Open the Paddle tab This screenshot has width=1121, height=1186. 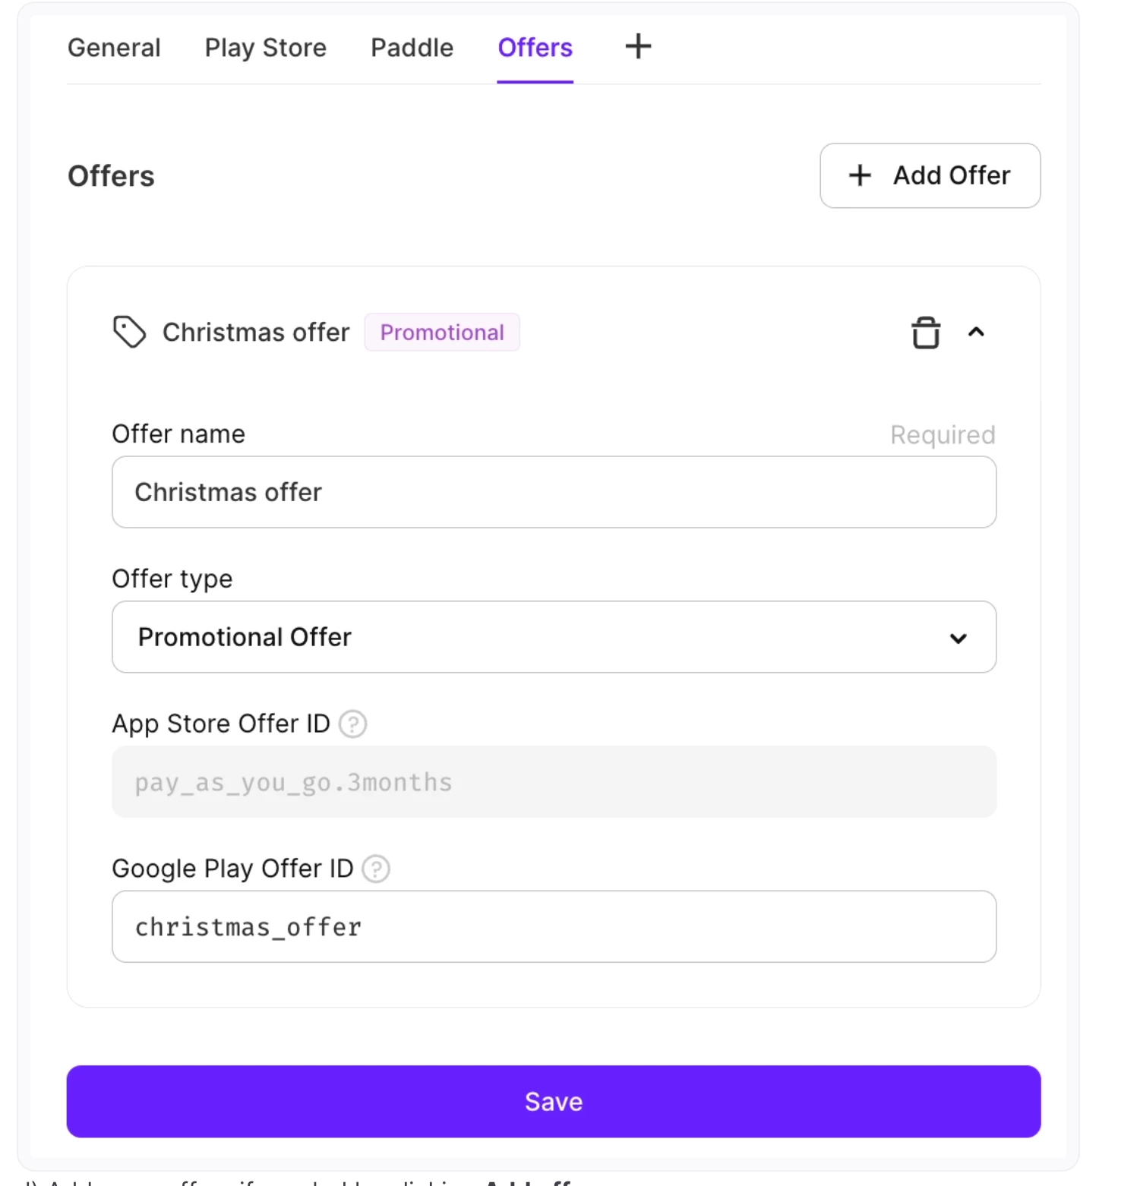point(412,48)
